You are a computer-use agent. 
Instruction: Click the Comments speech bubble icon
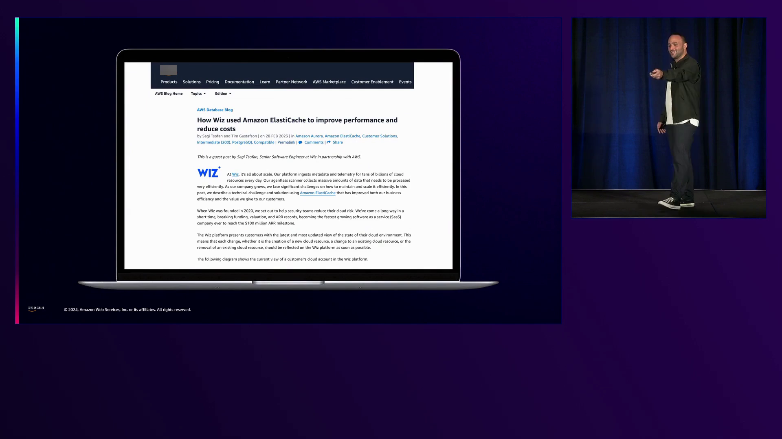pyautogui.click(x=300, y=142)
